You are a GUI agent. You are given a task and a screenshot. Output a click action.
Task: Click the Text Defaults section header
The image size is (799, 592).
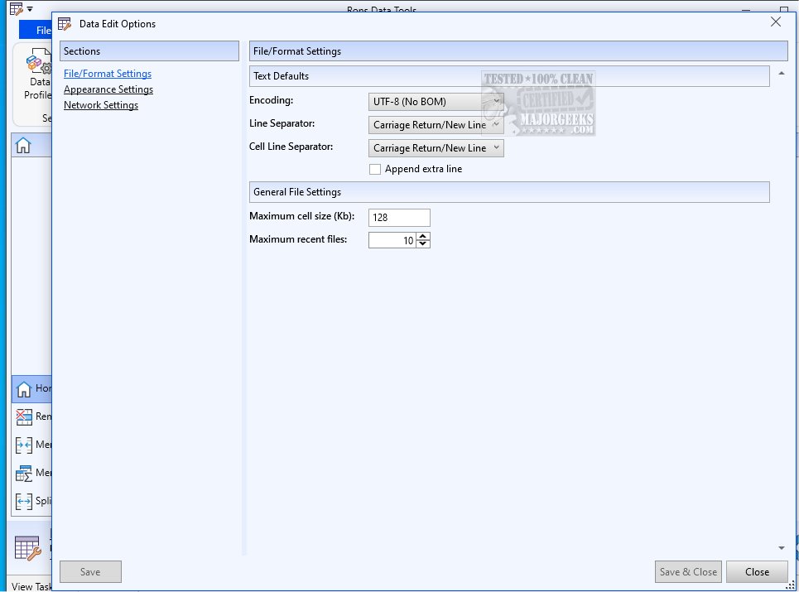[x=509, y=76]
